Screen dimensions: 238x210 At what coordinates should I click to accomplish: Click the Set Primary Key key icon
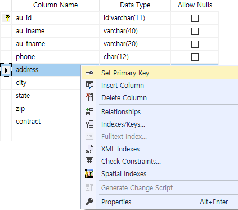[89, 73]
